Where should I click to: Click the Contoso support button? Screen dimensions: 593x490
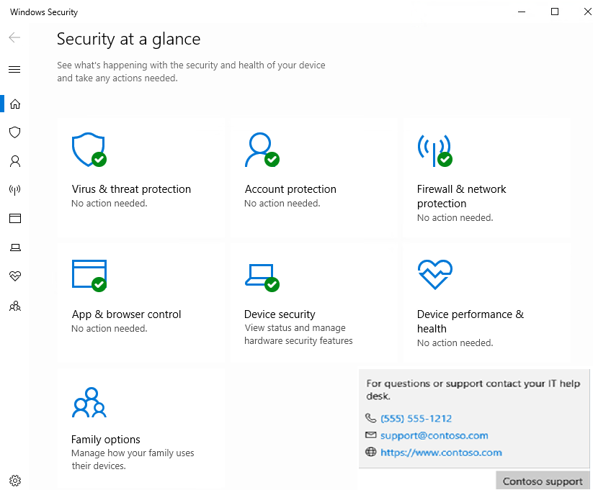click(542, 480)
